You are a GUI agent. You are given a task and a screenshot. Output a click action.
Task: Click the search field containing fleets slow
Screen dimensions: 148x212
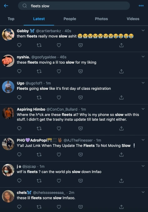click(74, 6)
